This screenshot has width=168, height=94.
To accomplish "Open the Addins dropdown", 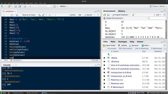I will [x=64, y=6].
